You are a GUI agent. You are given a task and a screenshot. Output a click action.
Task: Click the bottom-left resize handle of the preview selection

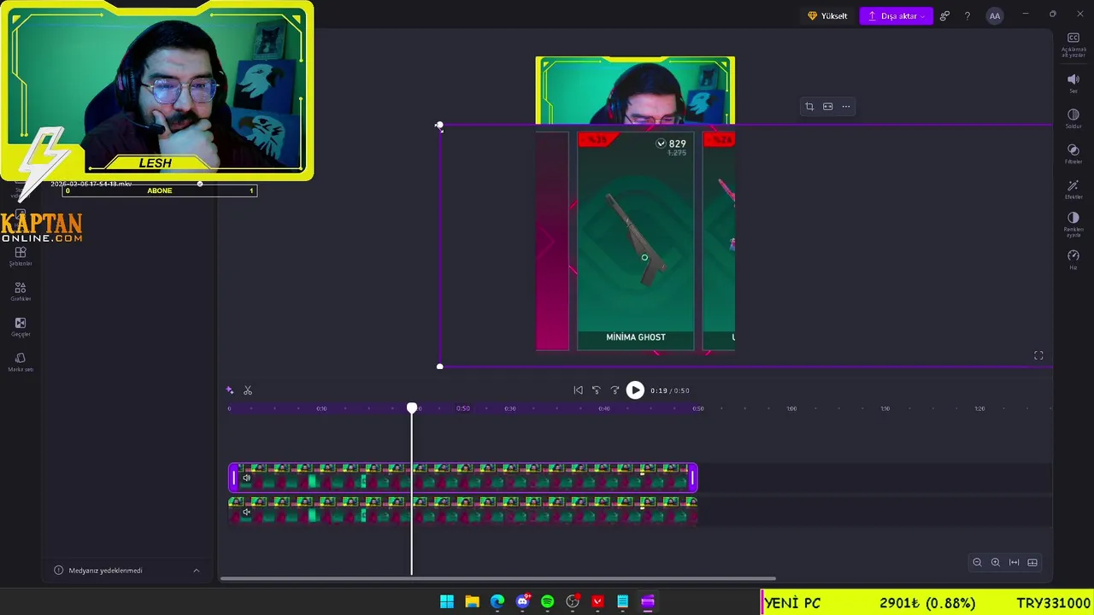tap(439, 366)
